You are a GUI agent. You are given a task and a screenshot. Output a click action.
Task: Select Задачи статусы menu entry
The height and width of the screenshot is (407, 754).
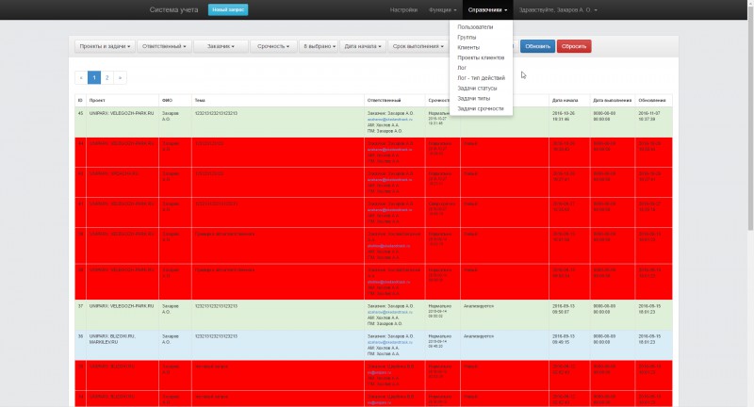coord(477,88)
